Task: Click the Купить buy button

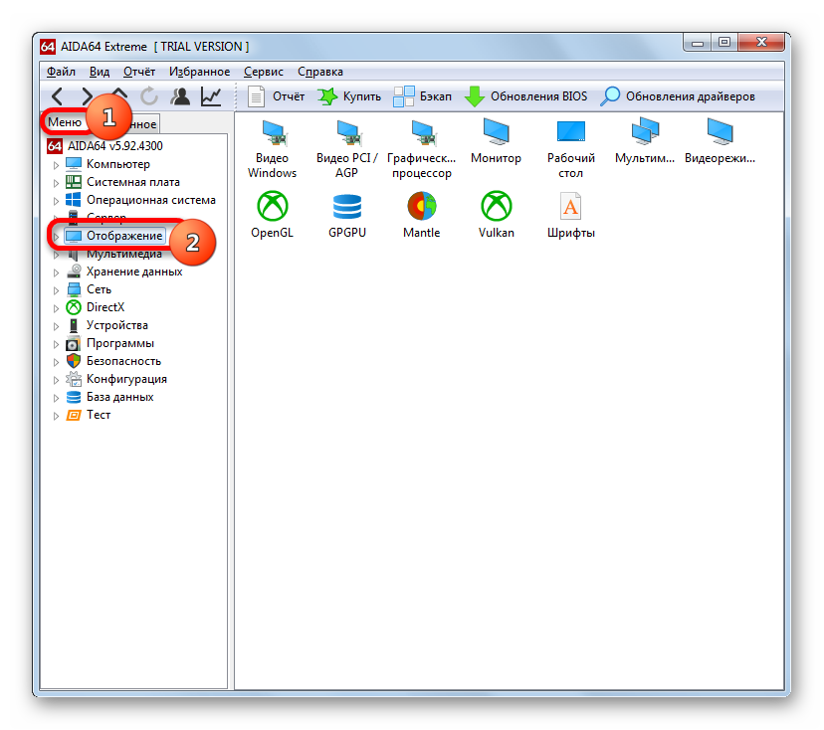Action: [349, 96]
